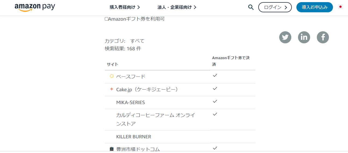Click the ベースフード site icon

click(x=112, y=76)
